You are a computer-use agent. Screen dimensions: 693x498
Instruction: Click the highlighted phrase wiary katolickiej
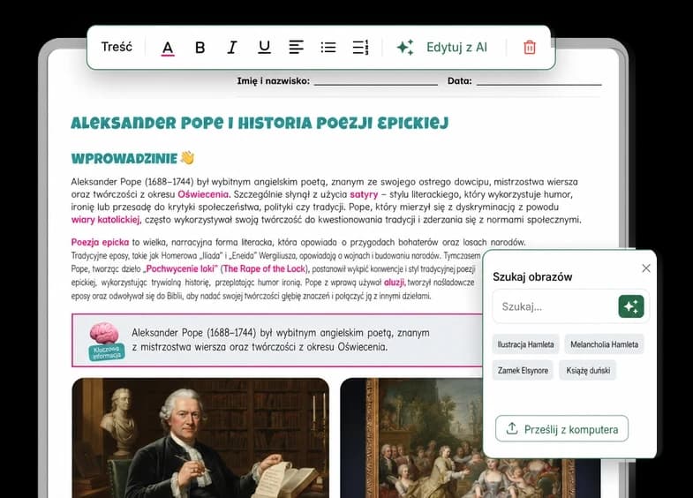click(106, 220)
